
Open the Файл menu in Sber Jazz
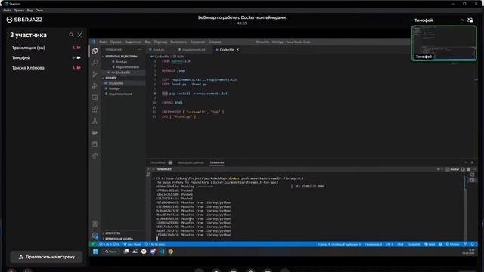[x=7, y=11]
